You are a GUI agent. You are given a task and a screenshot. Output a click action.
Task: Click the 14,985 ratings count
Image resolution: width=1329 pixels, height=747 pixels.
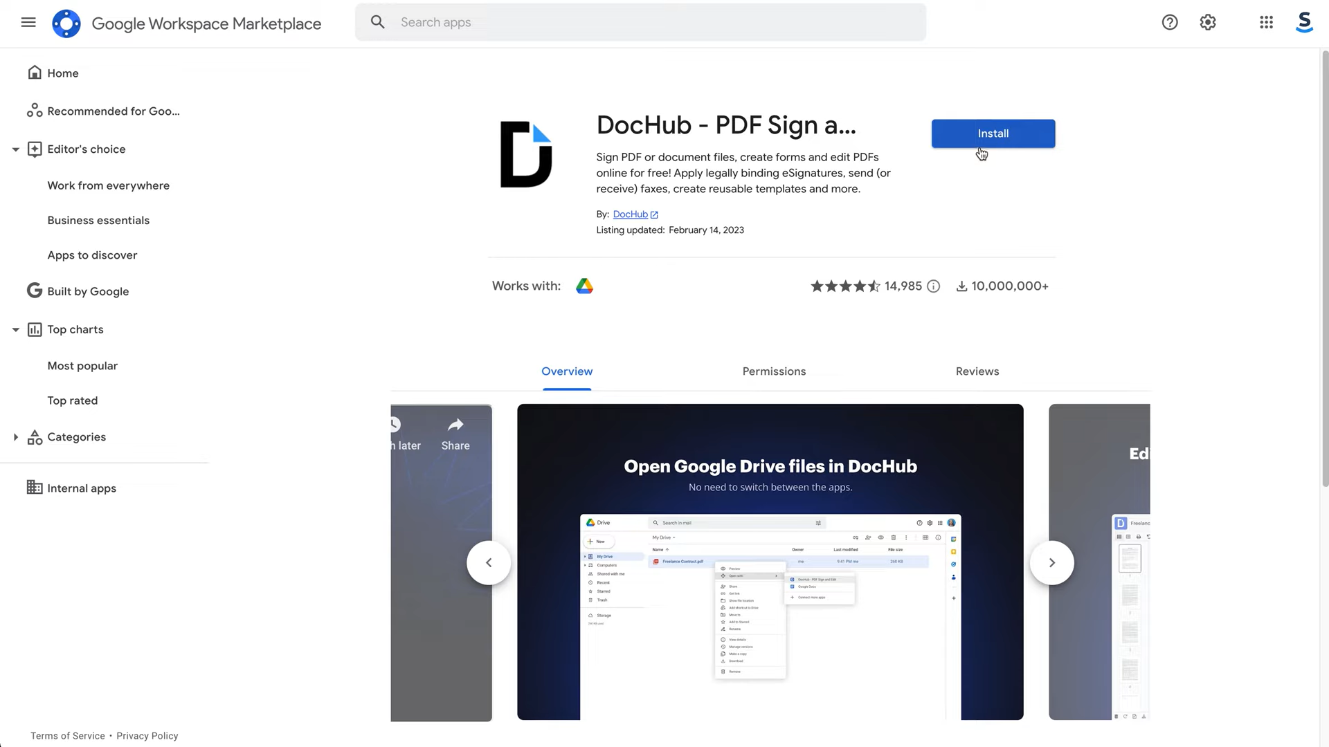pyautogui.click(x=903, y=286)
